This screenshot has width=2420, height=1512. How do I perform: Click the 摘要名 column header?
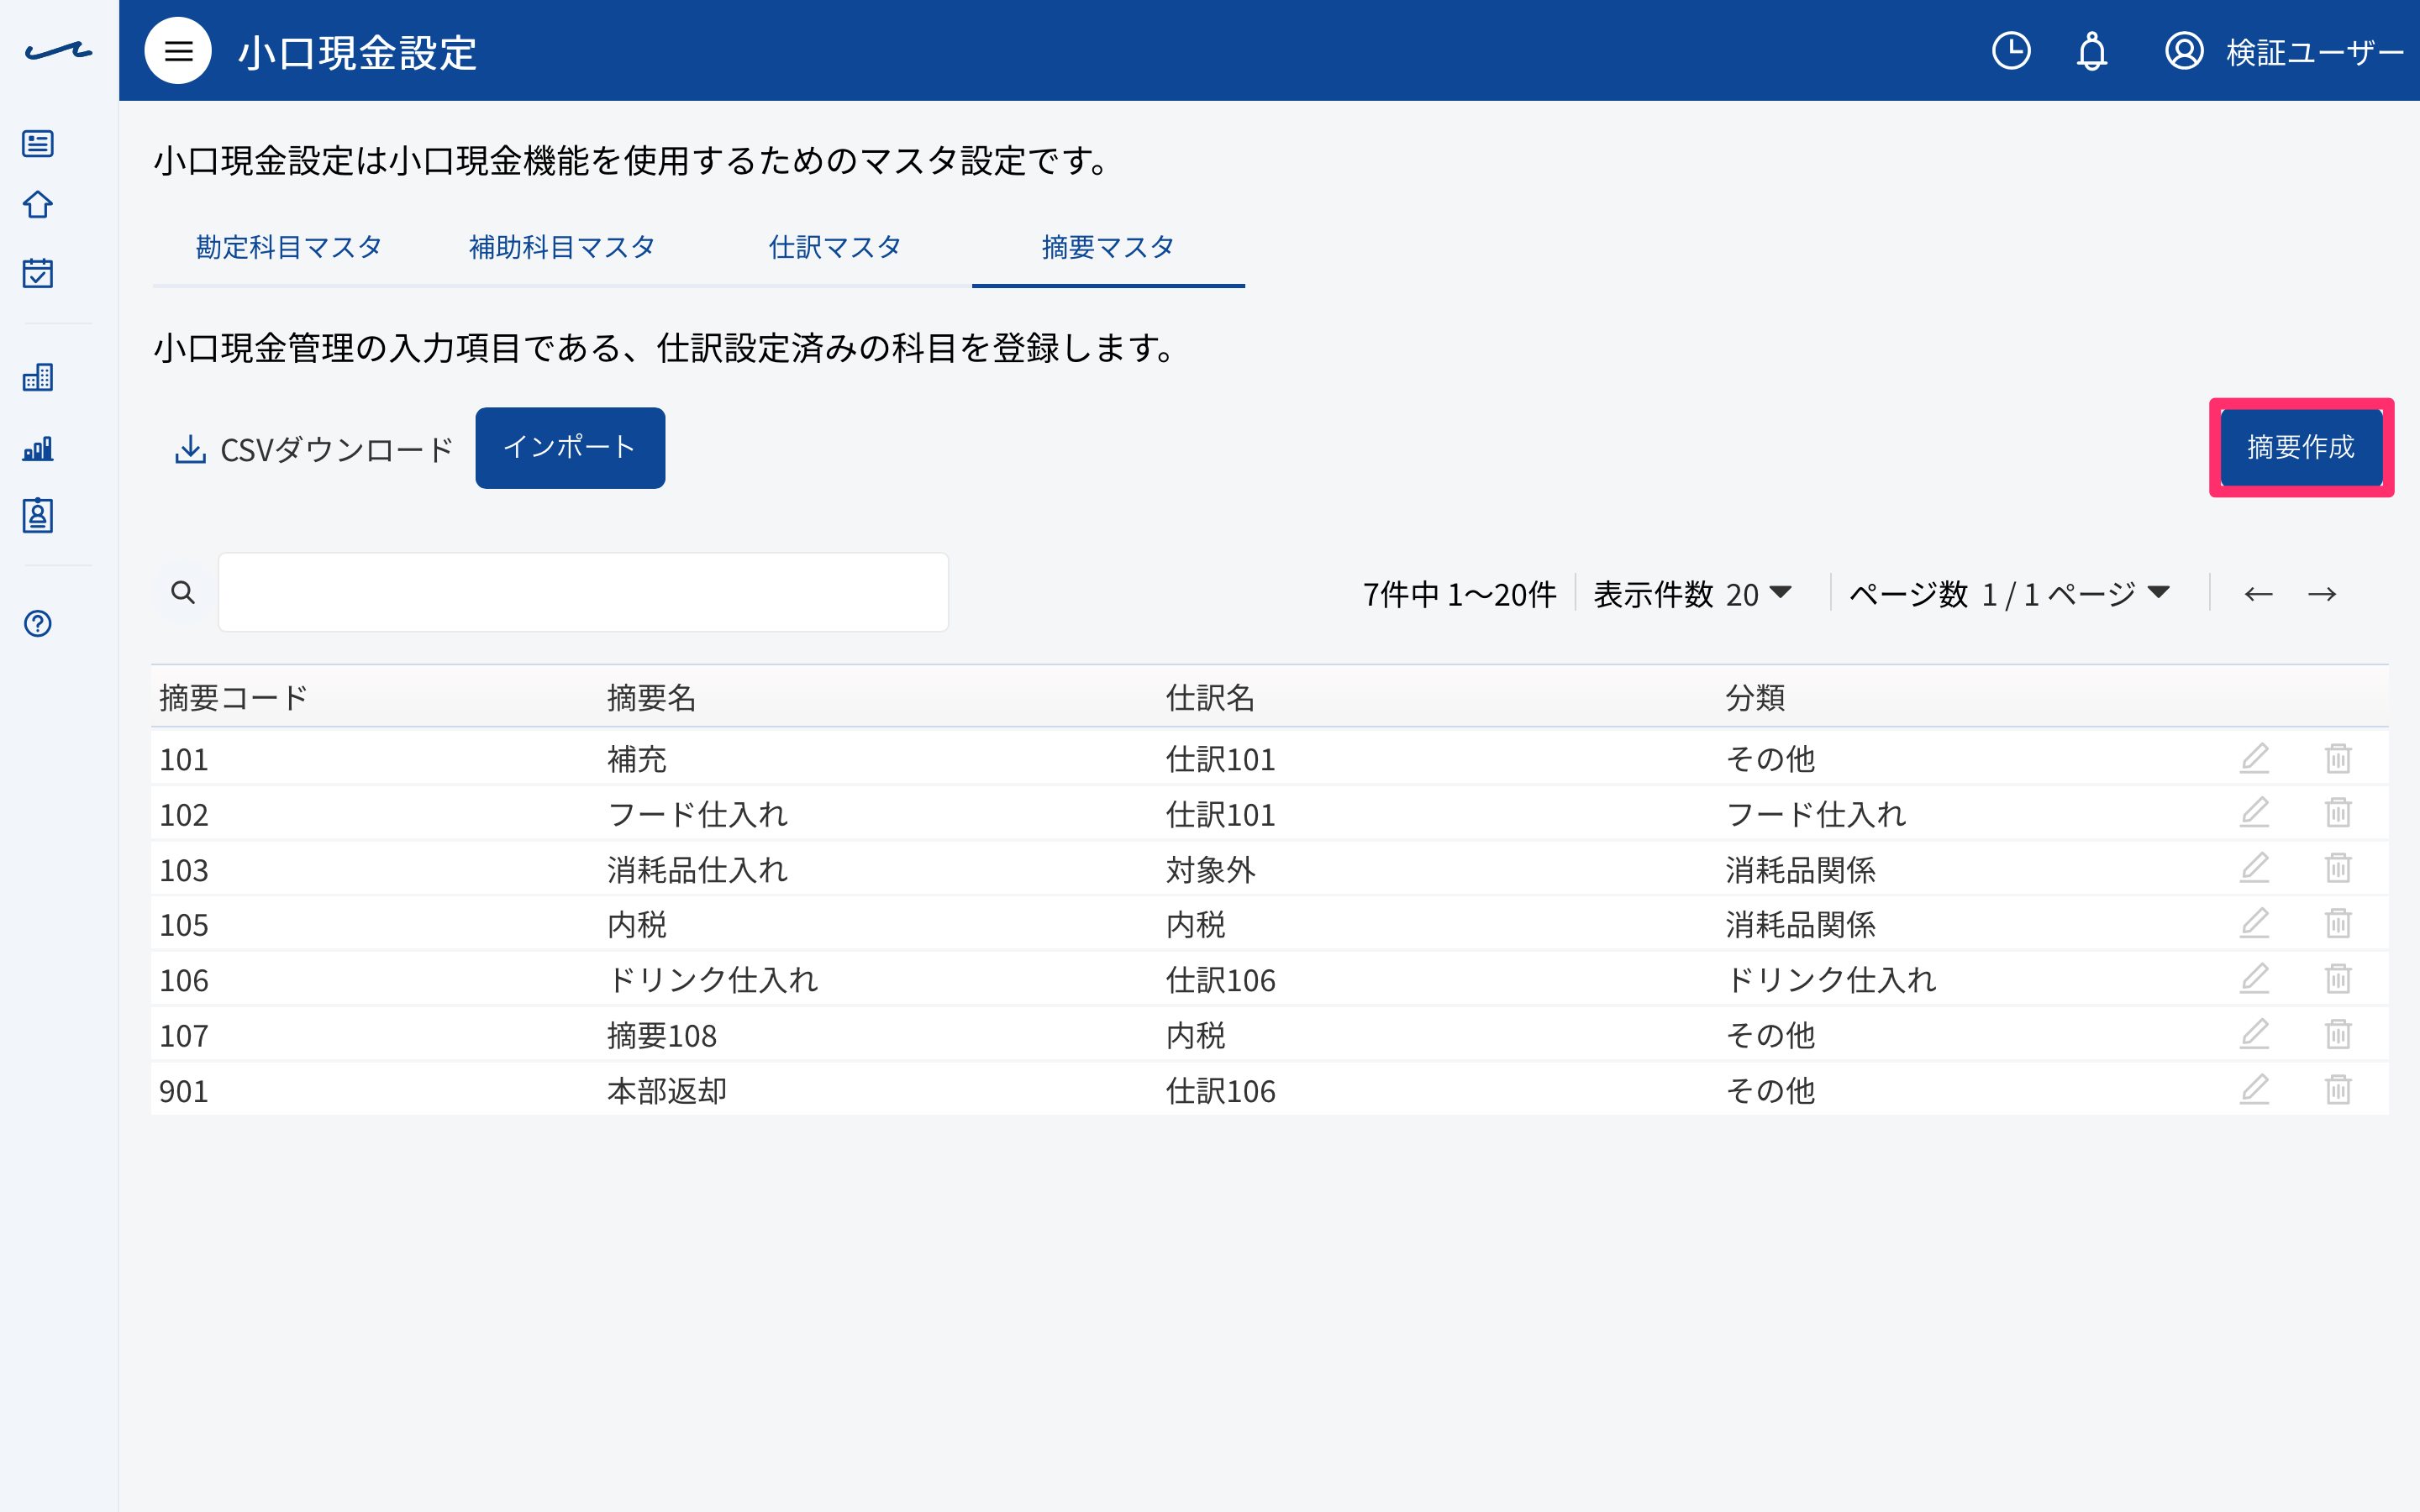pos(651,697)
